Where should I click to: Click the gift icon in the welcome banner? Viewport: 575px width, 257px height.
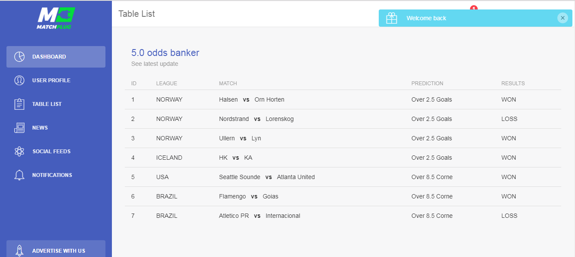pyautogui.click(x=391, y=18)
